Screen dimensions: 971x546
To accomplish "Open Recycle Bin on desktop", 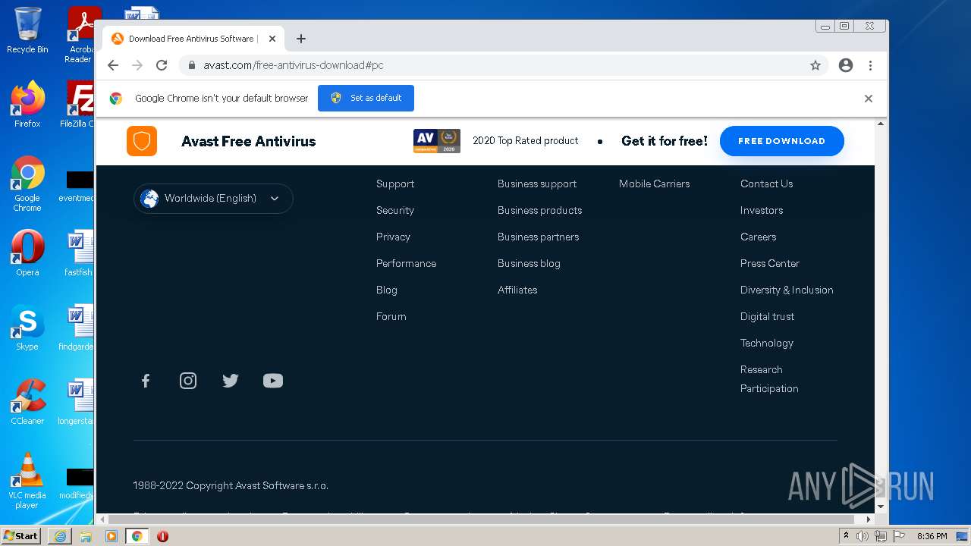I will tap(27, 30).
